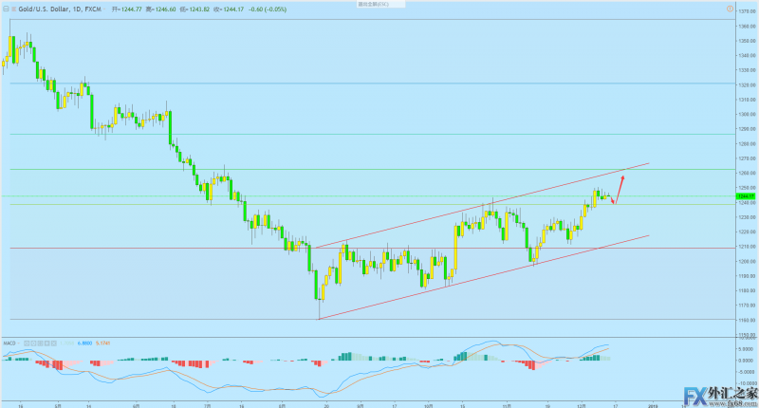Select the lower red channel trendline

coord(474,276)
